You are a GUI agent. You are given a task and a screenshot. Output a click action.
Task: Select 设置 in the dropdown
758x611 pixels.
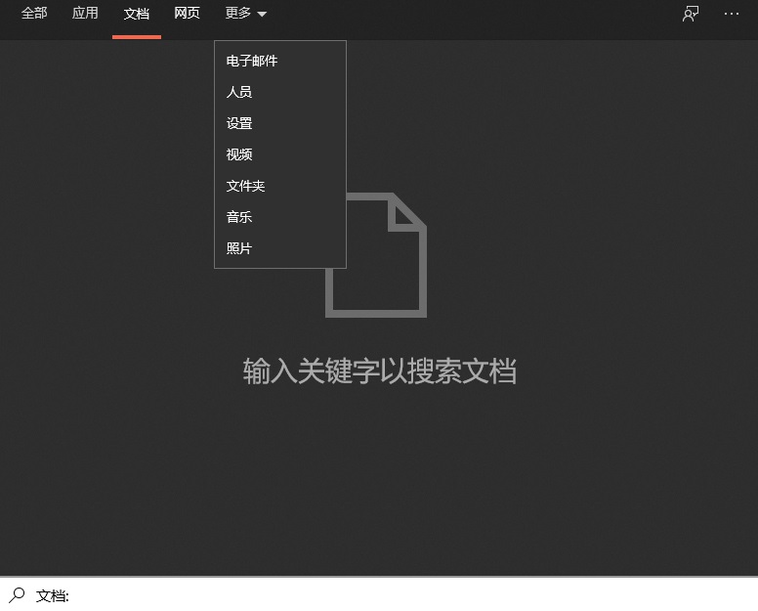click(x=280, y=123)
